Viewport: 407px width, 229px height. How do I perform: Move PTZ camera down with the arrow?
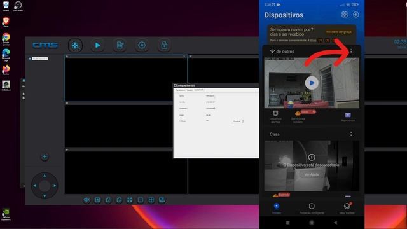pos(45,196)
